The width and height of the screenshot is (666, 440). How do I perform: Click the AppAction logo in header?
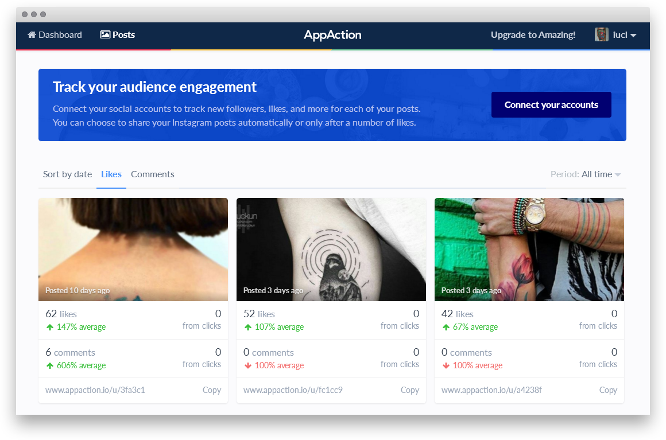tap(332, 35)
